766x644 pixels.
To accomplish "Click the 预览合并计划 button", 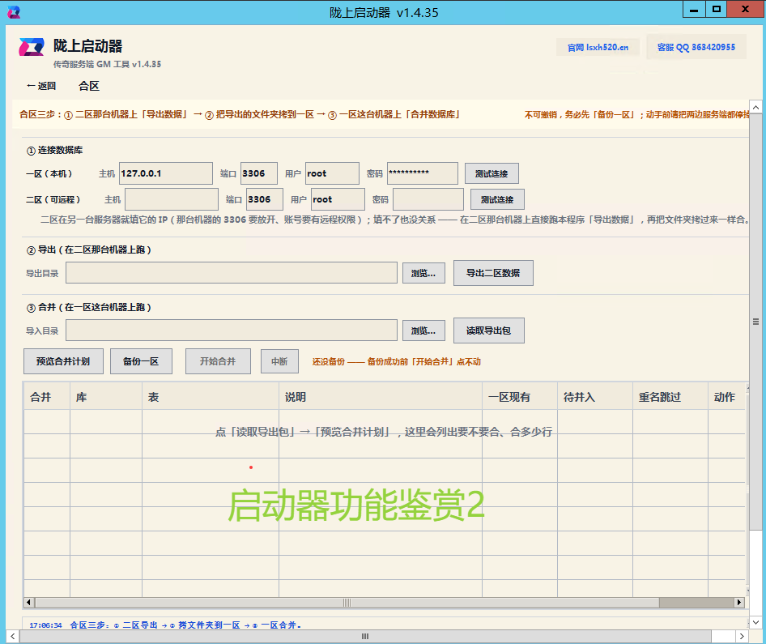I will [x=63, y=361].
